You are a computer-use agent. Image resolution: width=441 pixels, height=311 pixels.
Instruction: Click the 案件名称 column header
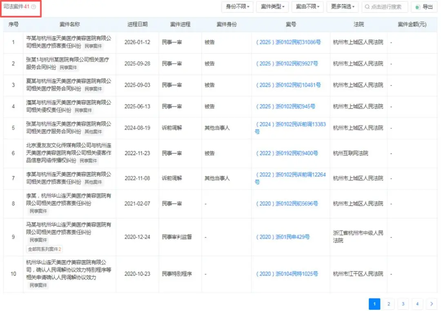click(69, 25)
